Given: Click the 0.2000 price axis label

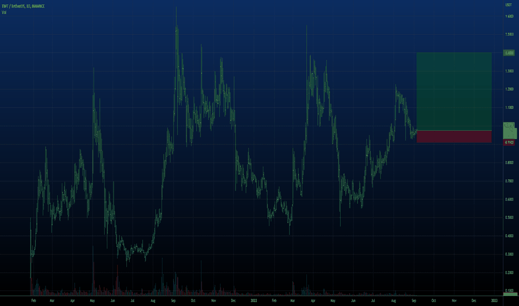Looking at the screenshot, I should [x=510, y=273].
